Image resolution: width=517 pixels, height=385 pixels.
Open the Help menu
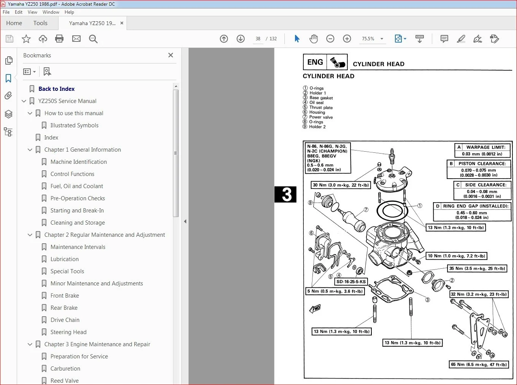click(x=69, y=12)
